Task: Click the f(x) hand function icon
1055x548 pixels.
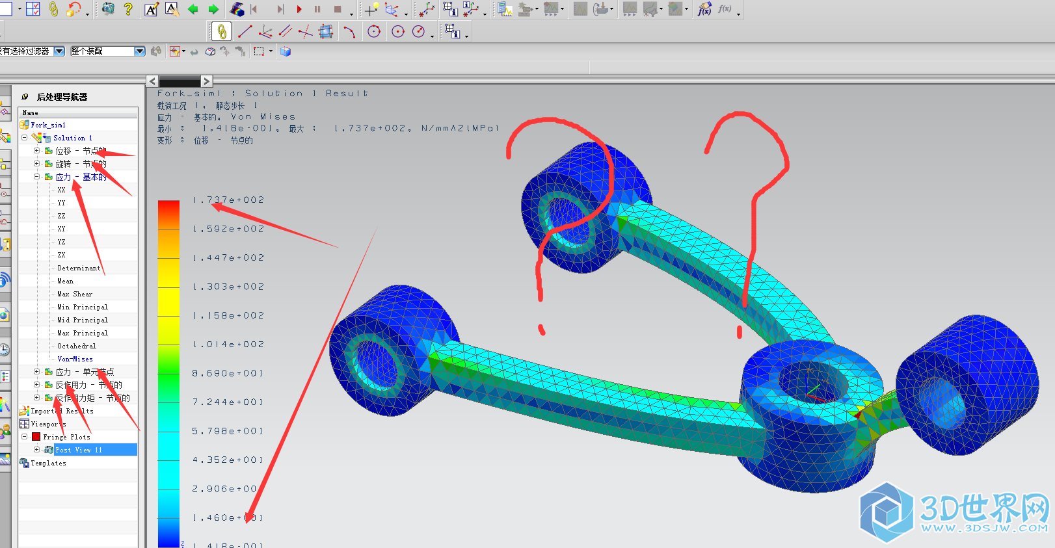Action: coord(704,9)
